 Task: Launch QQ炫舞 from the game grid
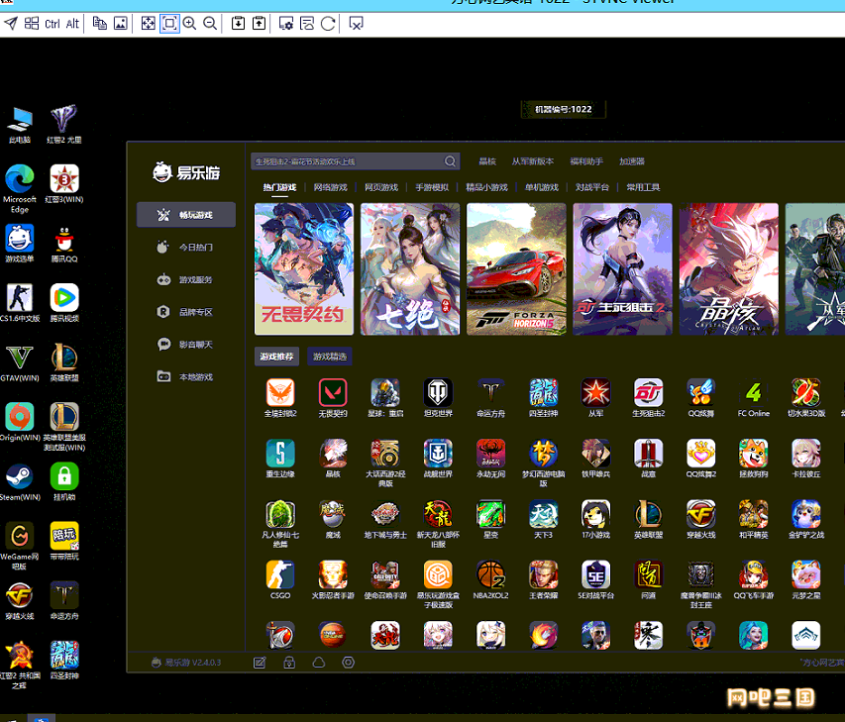click(700, 397)
